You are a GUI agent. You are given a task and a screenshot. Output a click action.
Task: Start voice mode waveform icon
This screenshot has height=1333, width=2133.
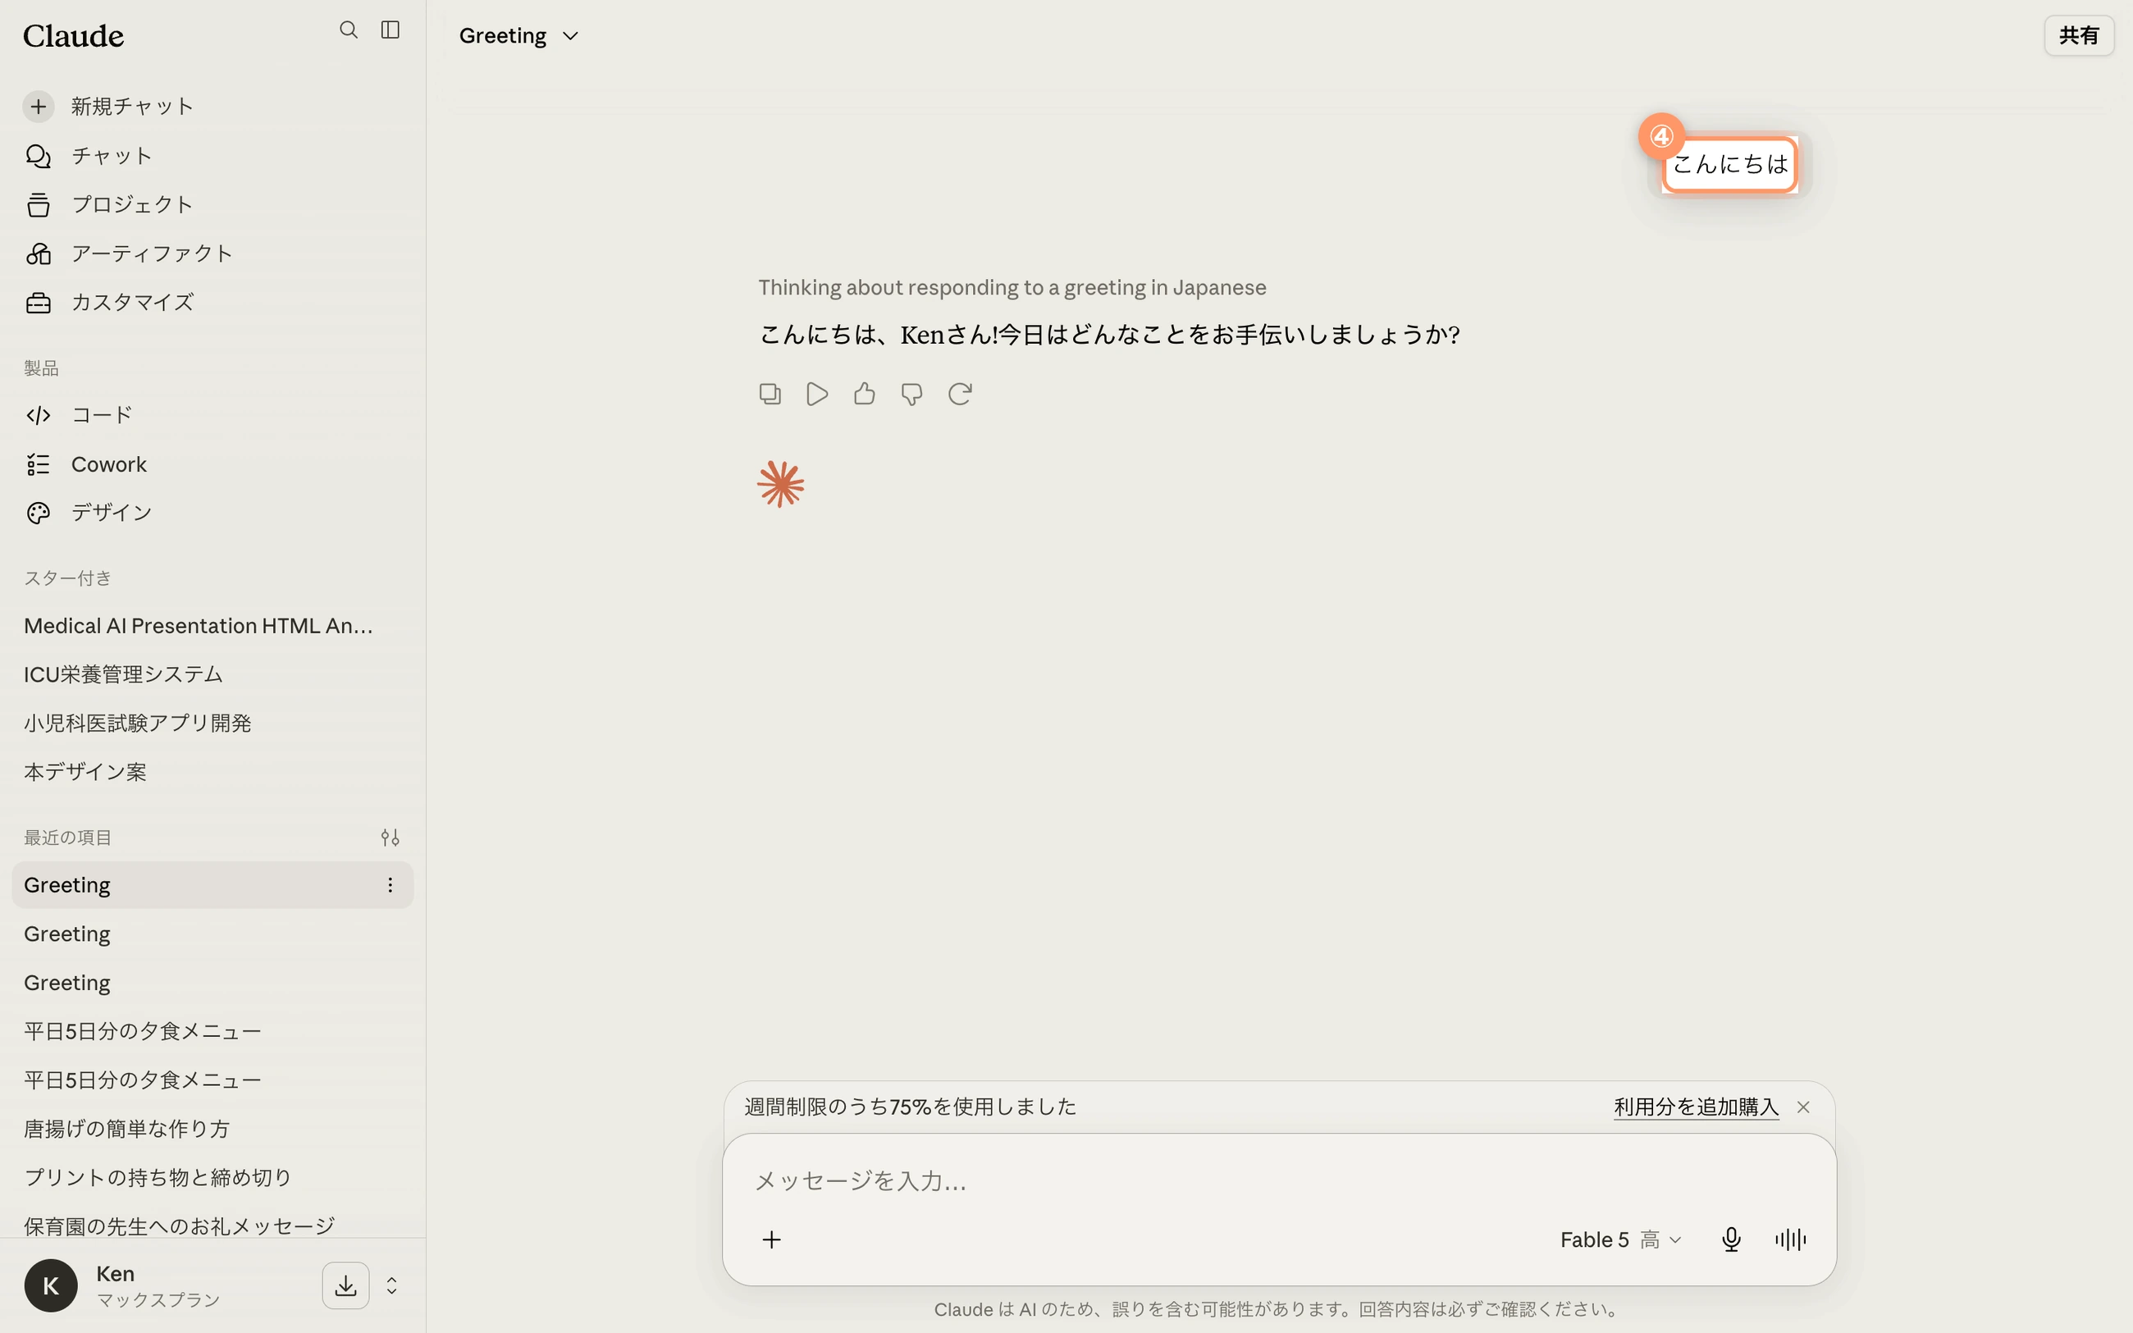[x=1790, y=1240]
